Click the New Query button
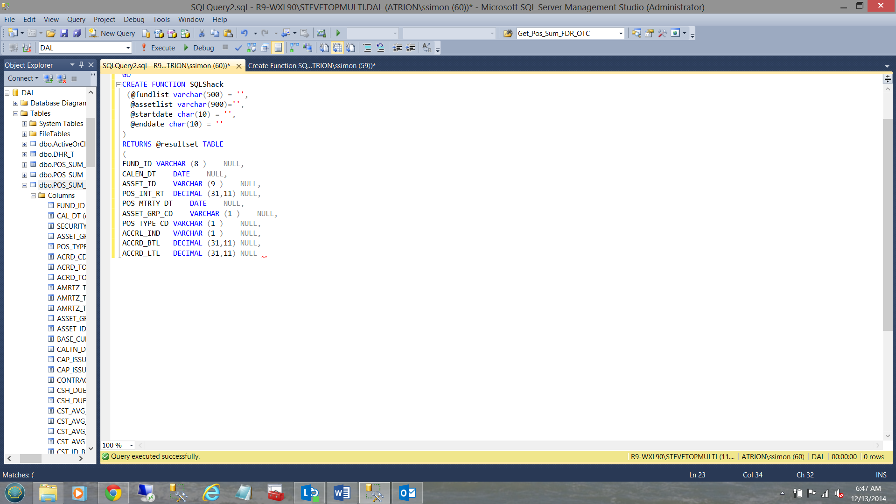The image size is (896, 504). click(112, 34)
